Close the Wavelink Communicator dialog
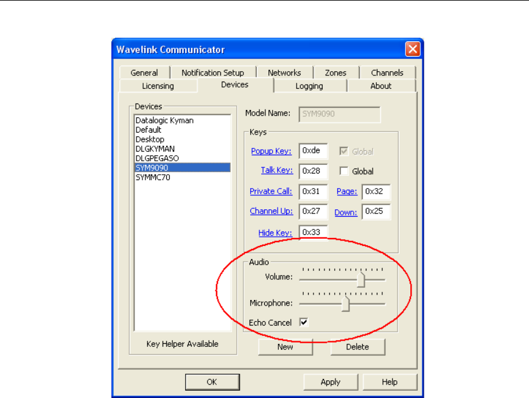The image size is (529, 398). (x=413, y=49)
